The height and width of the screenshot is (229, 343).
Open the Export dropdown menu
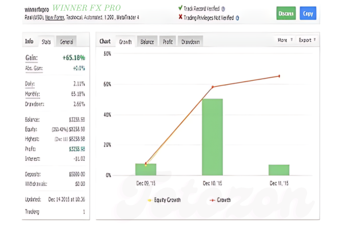pyautogui.click(x=308, y=40)
